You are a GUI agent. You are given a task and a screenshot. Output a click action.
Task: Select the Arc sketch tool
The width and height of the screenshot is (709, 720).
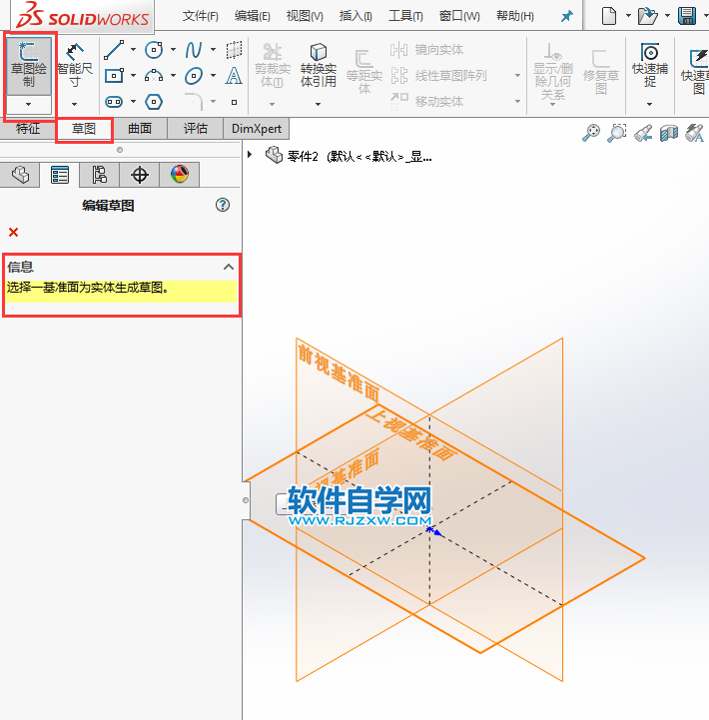click(x=154, y=75)
